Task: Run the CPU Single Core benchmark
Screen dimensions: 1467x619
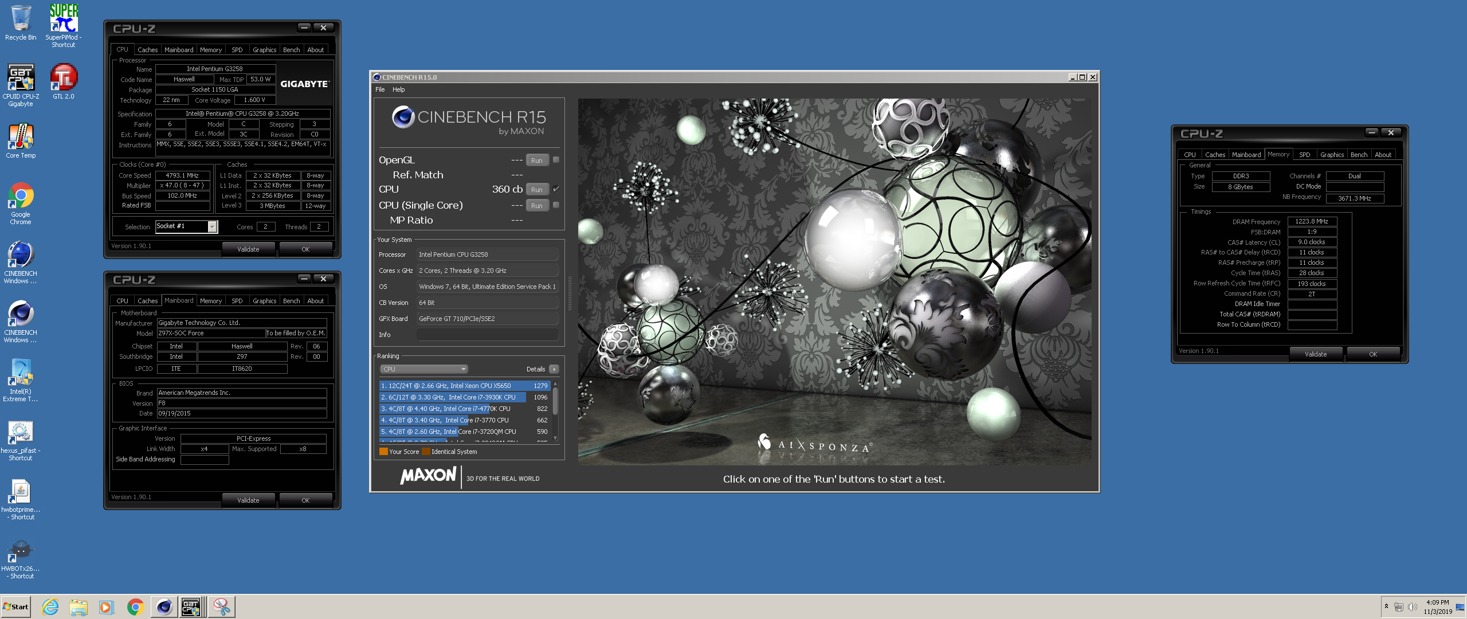Action: [537, 206]
